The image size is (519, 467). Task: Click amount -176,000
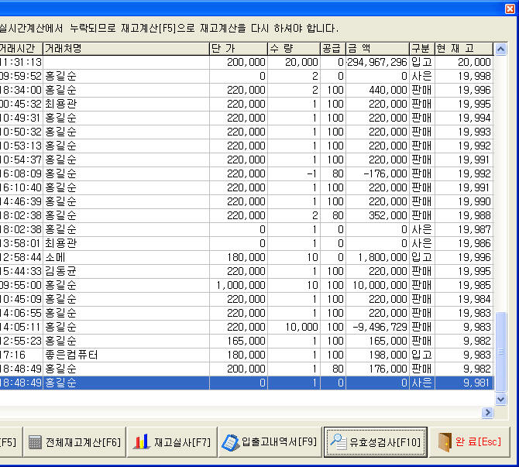click(x=385, y=173)
